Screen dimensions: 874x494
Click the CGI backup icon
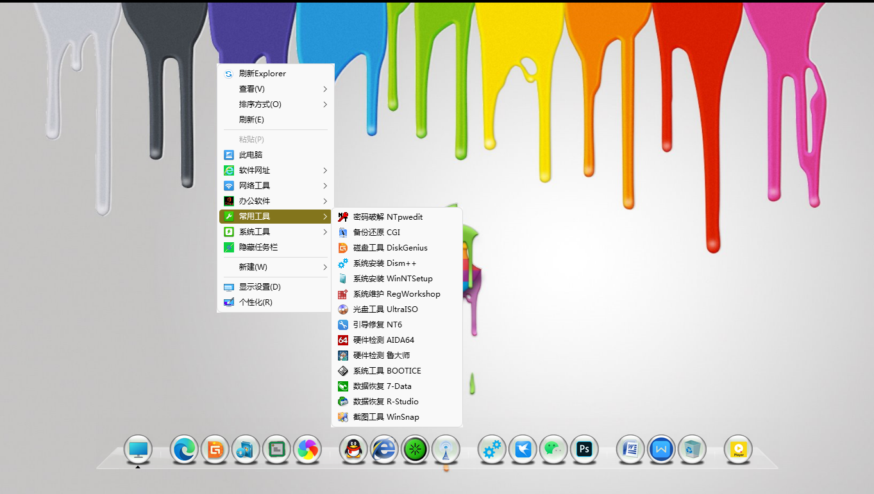point(343,233)
